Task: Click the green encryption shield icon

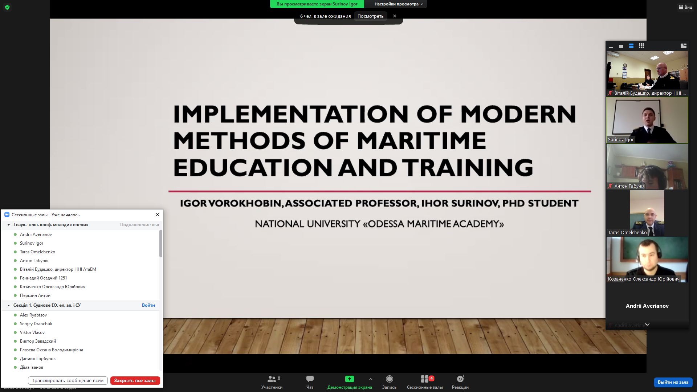Action: click(7, 7)
